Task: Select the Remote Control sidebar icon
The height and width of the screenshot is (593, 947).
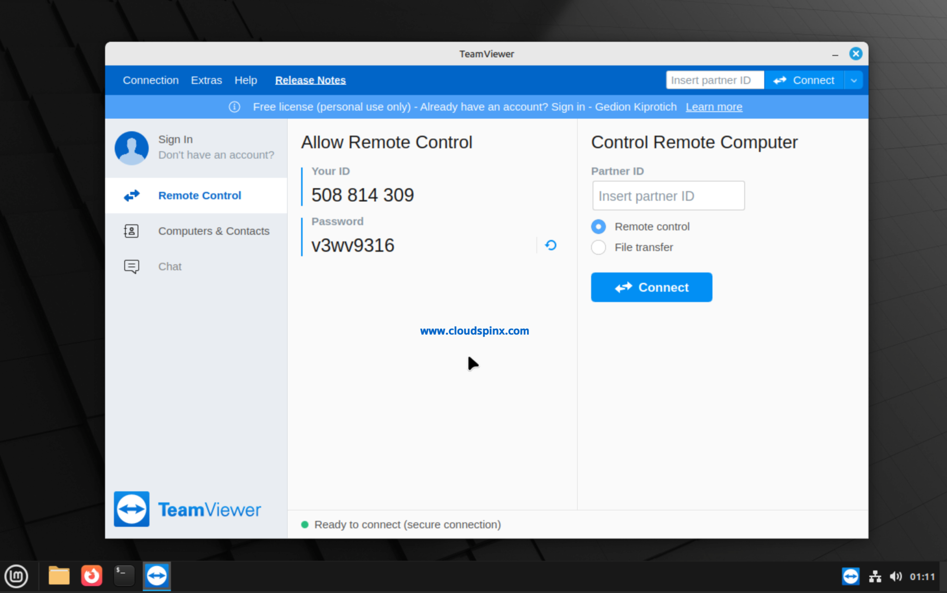Action: click(x=131, y=196)
